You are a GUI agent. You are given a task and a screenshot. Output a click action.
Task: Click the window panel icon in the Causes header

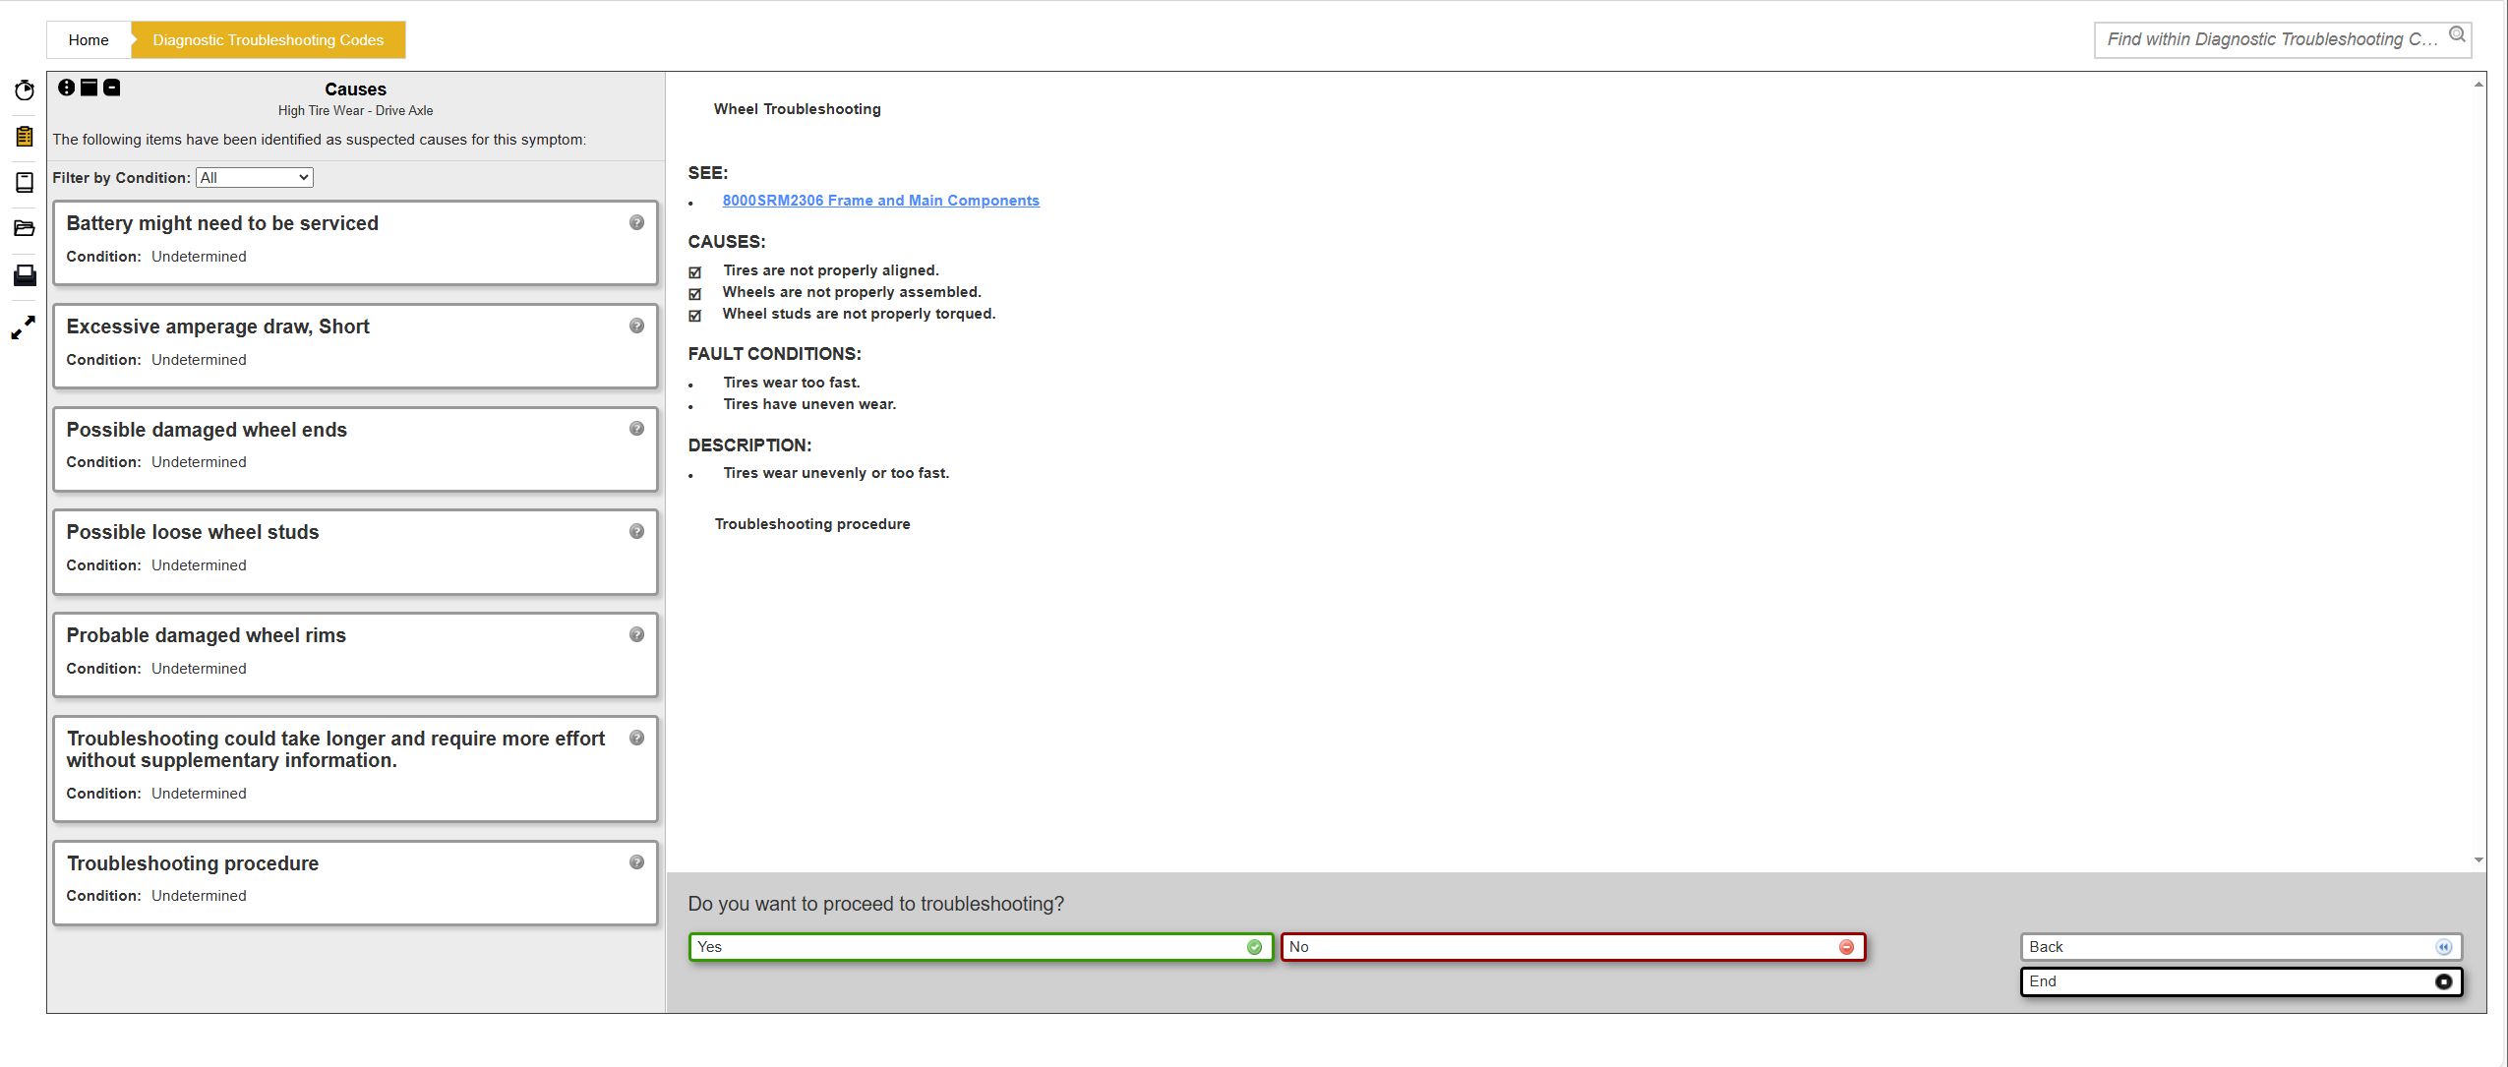click(x=89, y=88)
